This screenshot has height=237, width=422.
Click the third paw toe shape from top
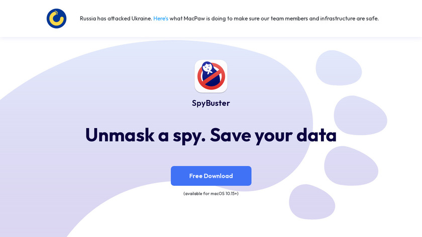pyautogui.click(x=351, y=166)
